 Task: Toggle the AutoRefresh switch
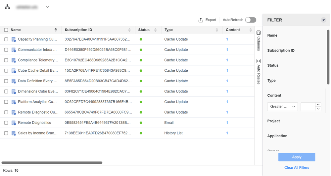[251, 20]
